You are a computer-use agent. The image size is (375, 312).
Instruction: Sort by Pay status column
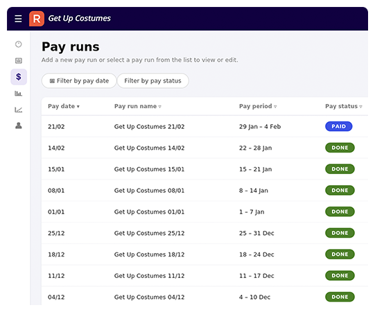(344, 106)
